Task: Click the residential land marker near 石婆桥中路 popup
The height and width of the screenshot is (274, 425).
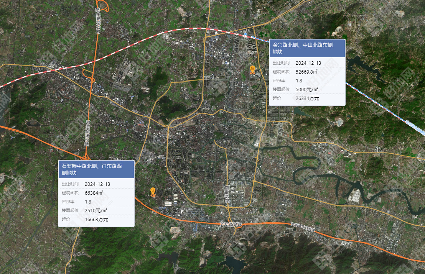Action: 153,192
